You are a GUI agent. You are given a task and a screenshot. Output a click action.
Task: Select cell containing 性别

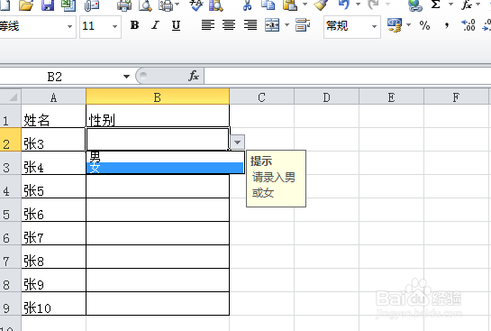coord(158,116)
